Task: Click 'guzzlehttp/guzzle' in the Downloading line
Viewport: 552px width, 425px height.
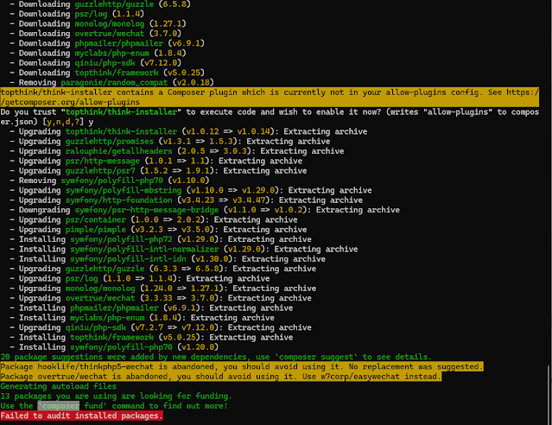Action: pos(114,4)
